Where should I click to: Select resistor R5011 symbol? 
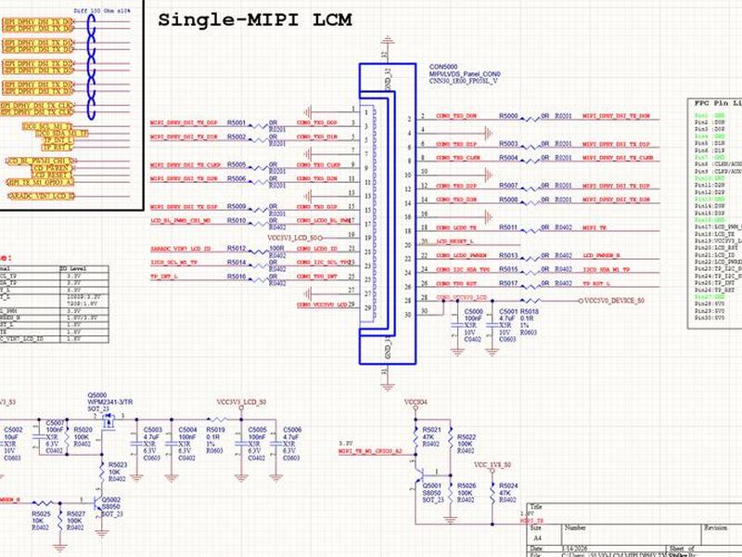tap(530, 231)
